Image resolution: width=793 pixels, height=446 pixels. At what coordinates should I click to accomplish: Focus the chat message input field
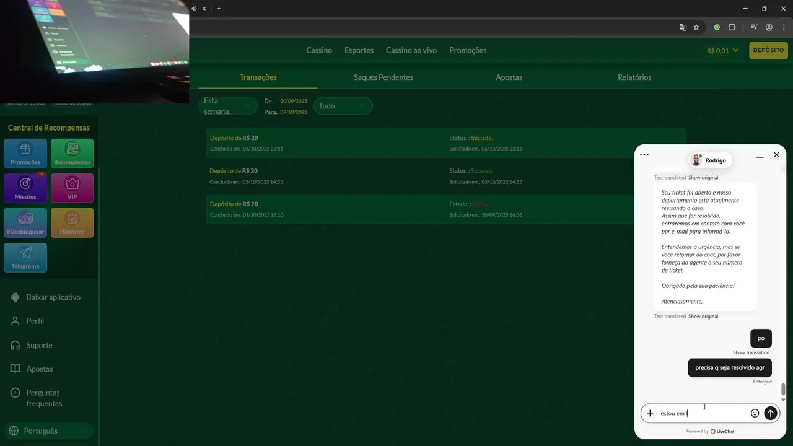pos(703,413)
